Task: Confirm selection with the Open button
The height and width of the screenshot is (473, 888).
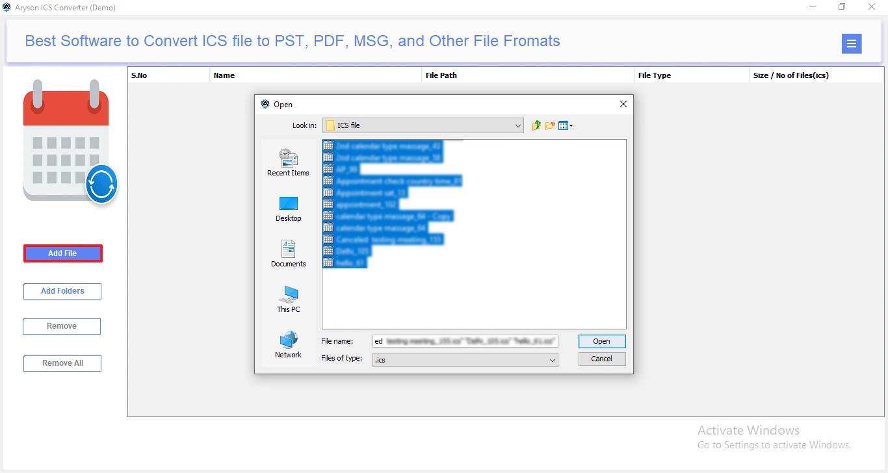Action: 602,341
